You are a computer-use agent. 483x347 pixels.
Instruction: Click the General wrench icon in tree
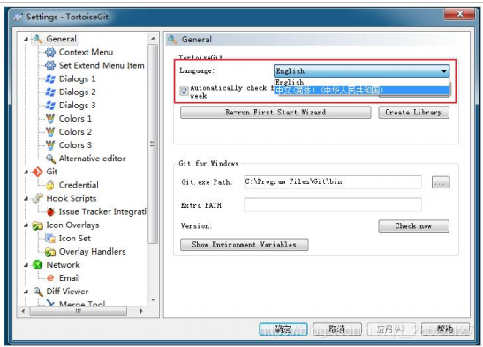click(38, 39)
